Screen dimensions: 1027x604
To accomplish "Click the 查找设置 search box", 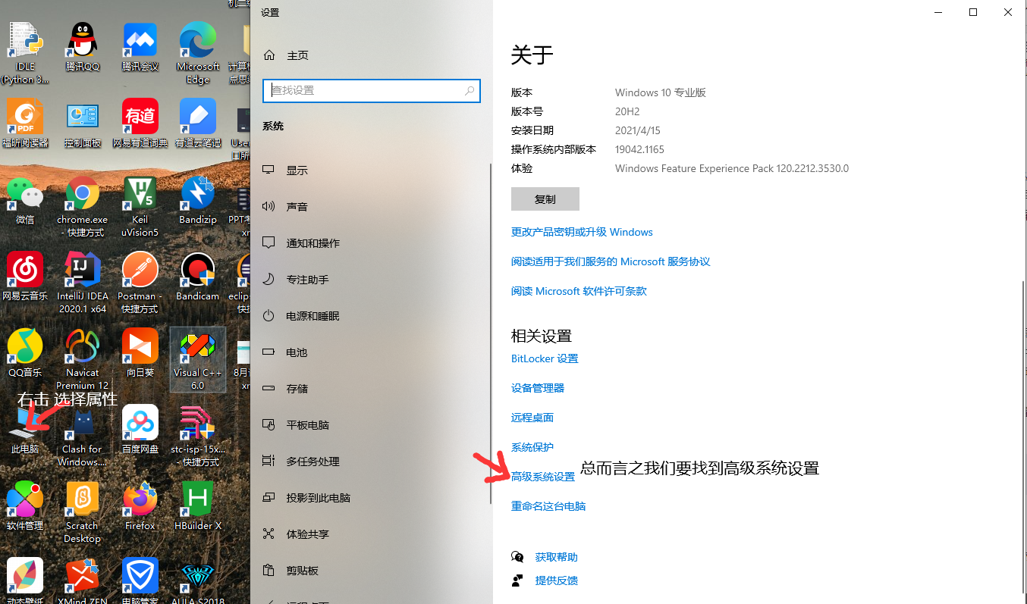I will (x=371, y=91).
